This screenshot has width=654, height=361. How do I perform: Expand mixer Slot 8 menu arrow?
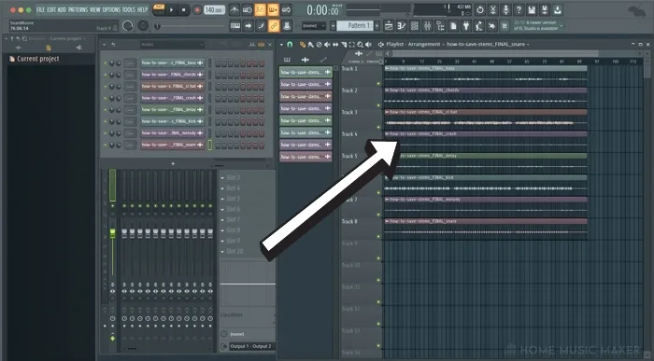click(222, 230)
